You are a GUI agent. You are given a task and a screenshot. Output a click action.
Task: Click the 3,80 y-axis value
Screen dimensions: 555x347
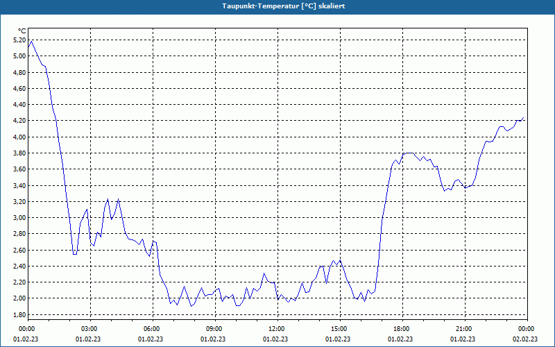click(19, 153)
